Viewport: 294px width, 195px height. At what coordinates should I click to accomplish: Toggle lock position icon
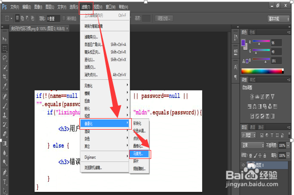(x=260, y=155)
